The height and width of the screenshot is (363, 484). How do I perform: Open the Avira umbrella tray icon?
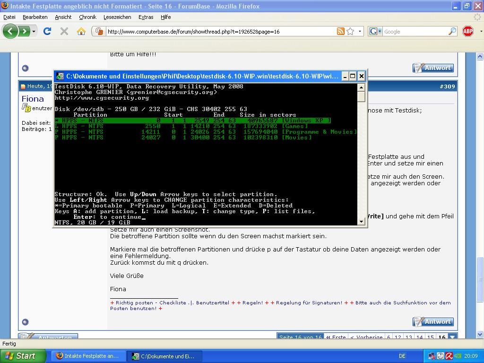pos(449,356)
